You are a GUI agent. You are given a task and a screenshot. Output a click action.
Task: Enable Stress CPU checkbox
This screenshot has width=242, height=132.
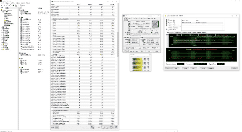(169, 20)
